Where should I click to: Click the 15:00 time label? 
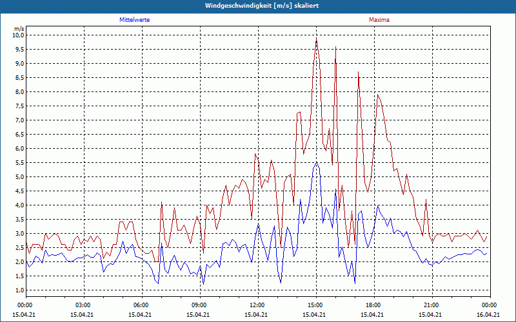[317, 305]
